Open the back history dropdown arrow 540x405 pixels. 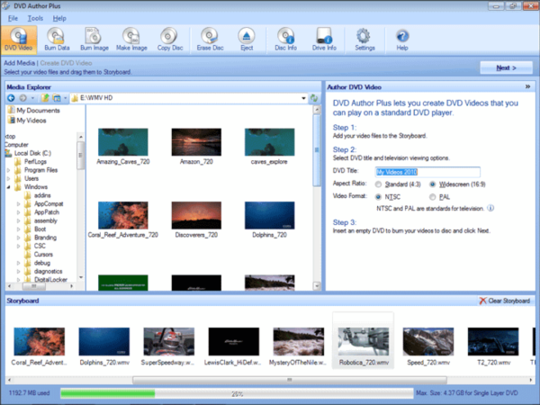click(32, 98)
